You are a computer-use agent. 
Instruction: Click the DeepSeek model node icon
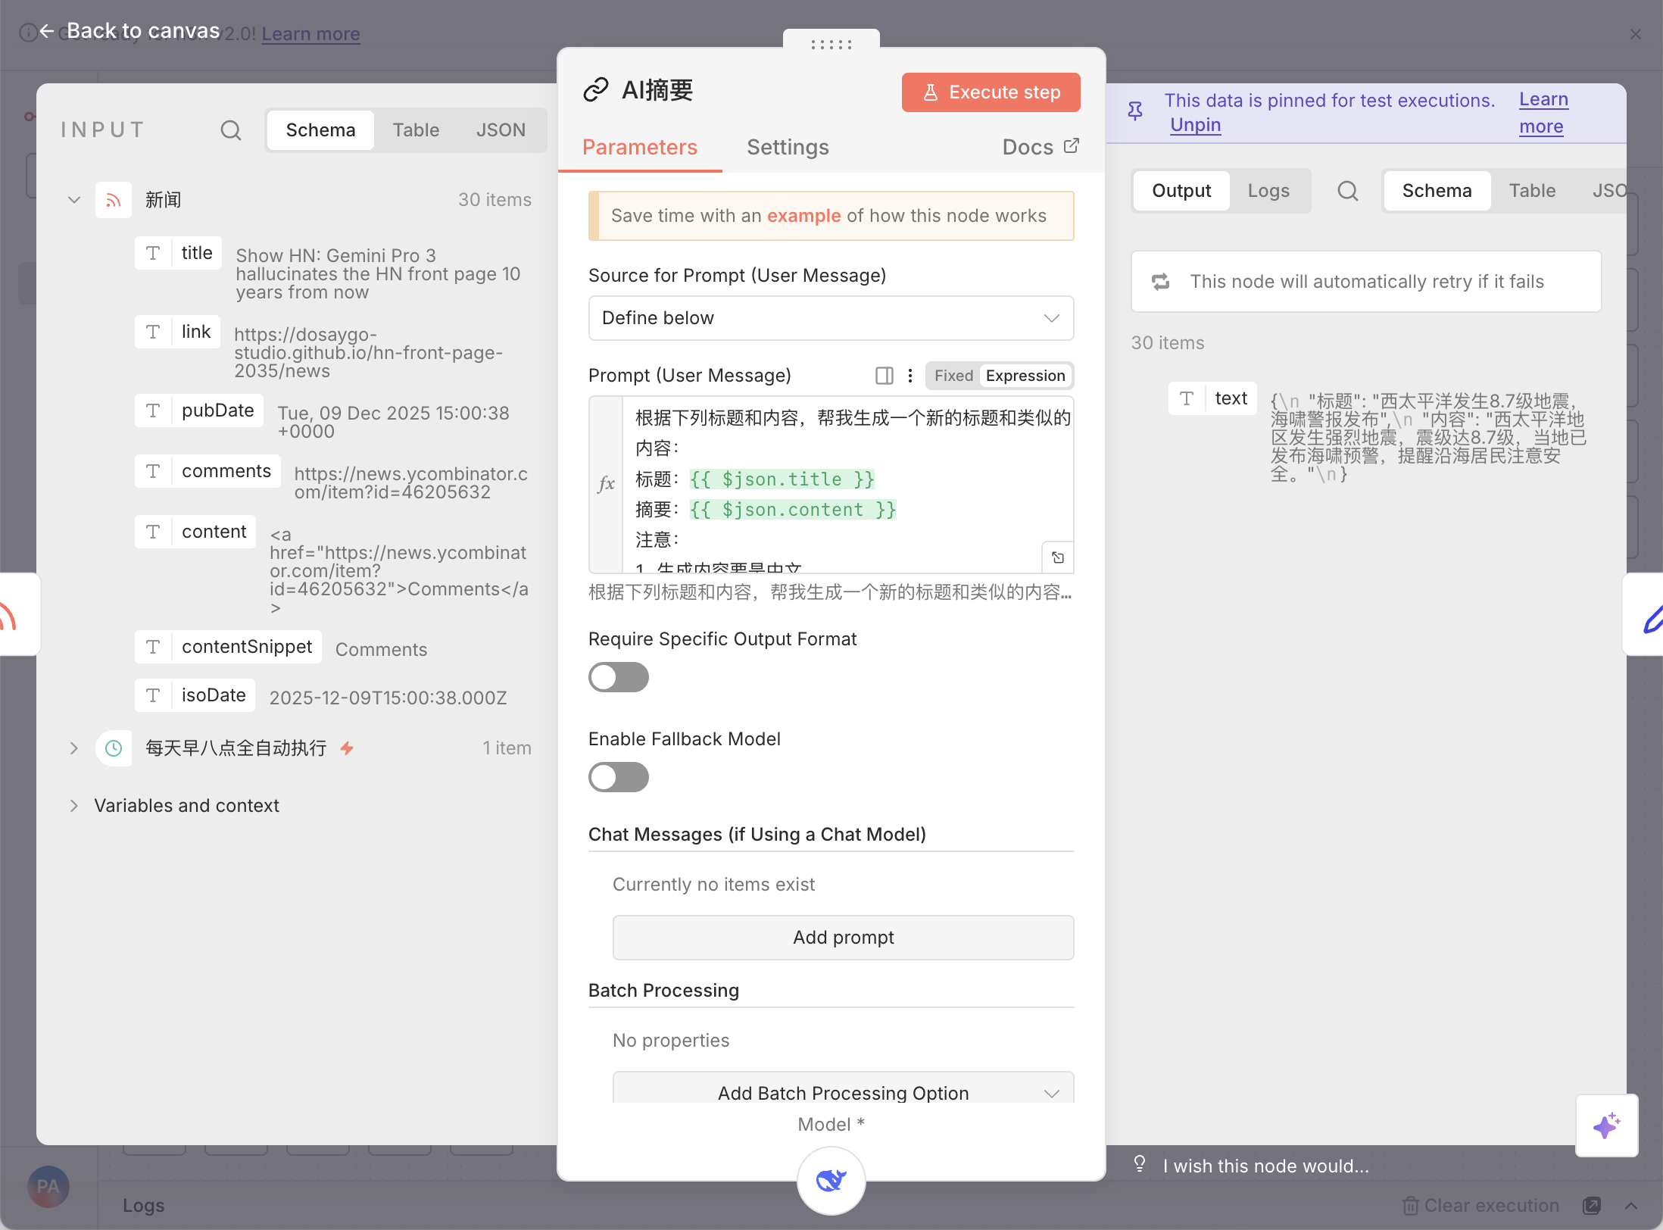click(x=831, y=1180)
